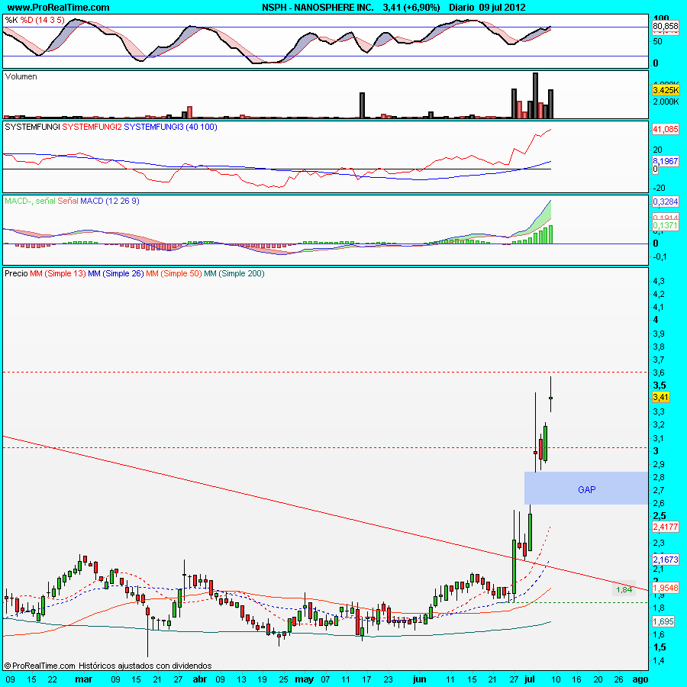Select the 0,3284 MACD value tag
The height and width of the screenshot is (687, 687).
(666, 202)
